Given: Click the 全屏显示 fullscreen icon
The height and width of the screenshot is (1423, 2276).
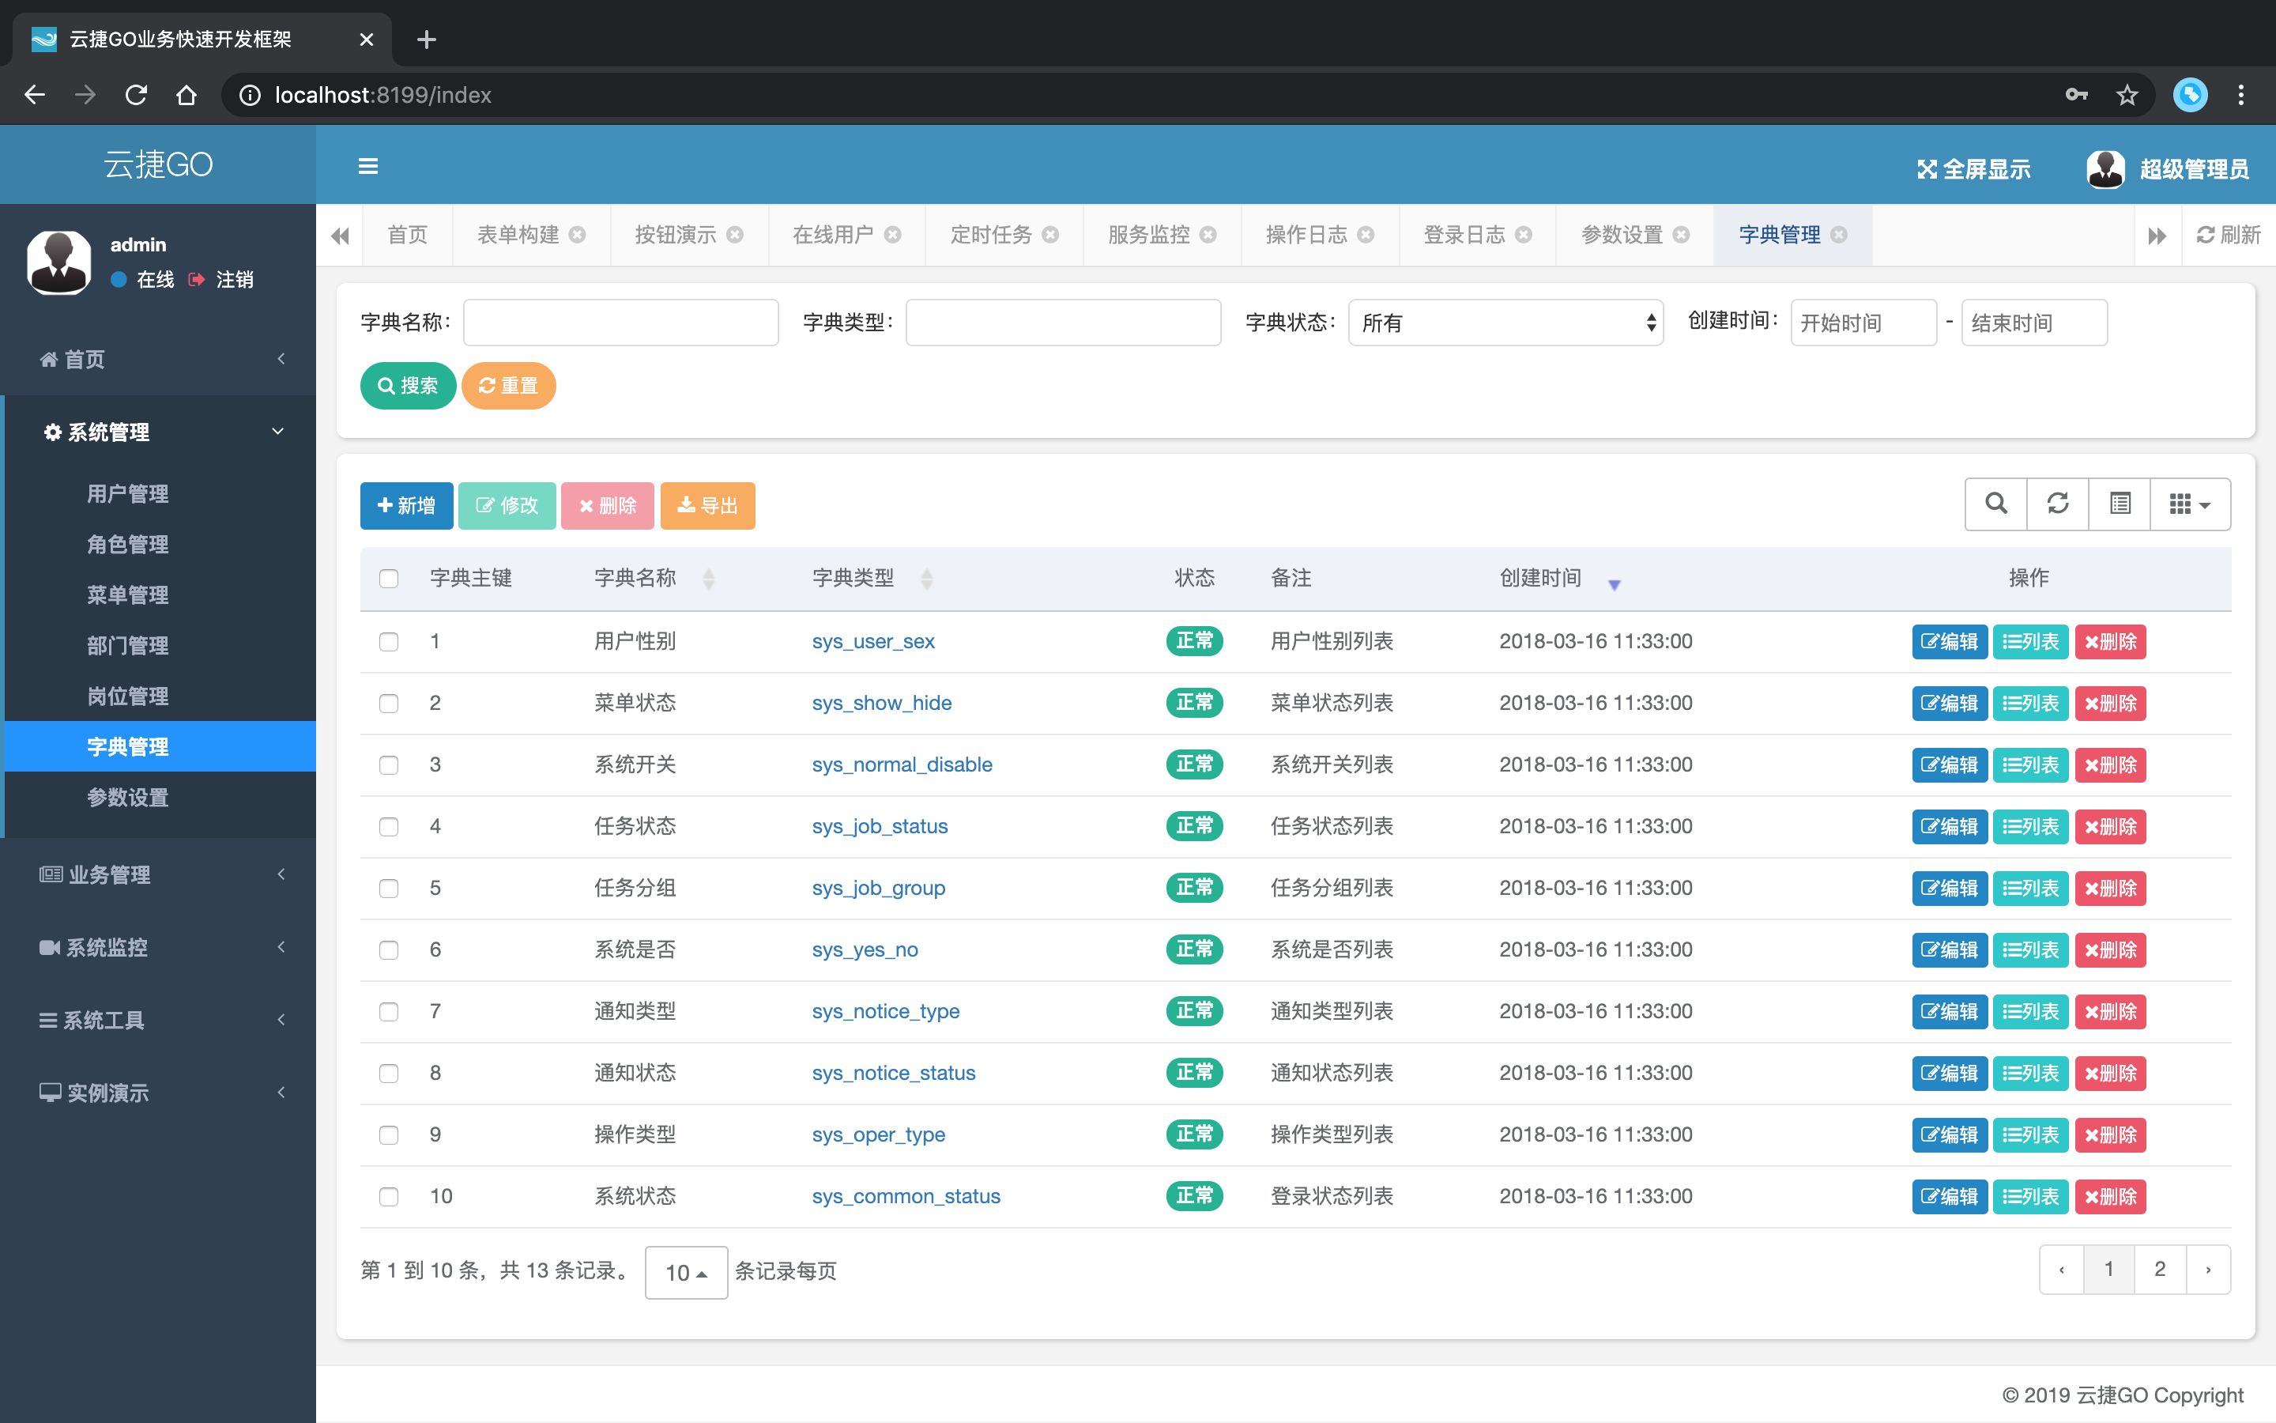Looking at the screenshot, I should [x=1928, y=169].
